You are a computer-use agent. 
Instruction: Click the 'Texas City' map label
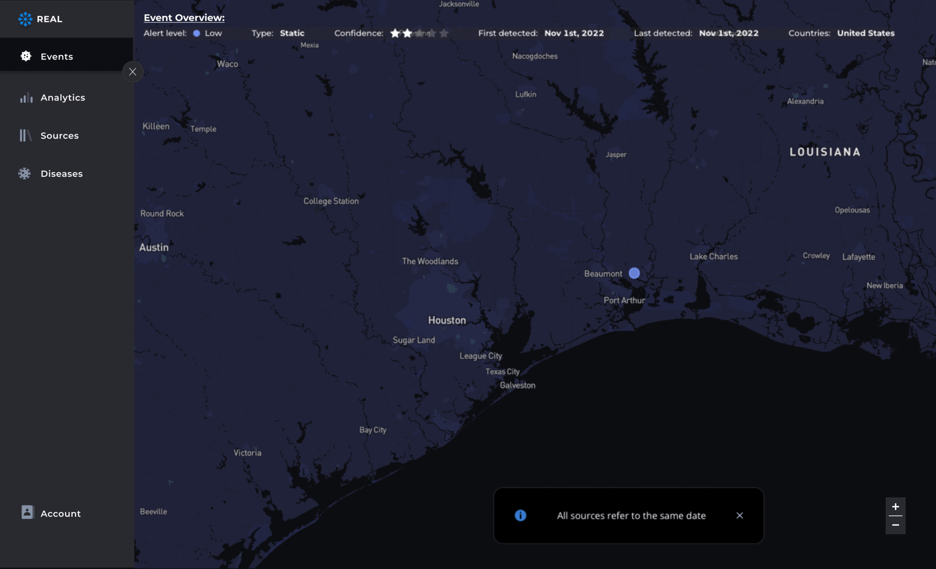pyautogui.click(x=502, y=371)
